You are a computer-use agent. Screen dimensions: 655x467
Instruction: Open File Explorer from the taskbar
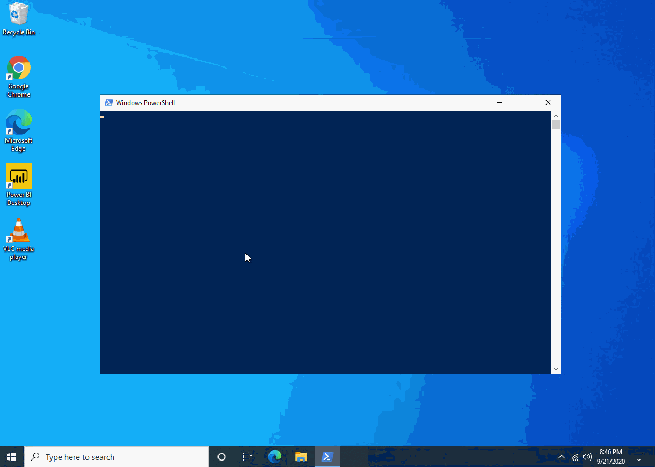click(301, 457)
